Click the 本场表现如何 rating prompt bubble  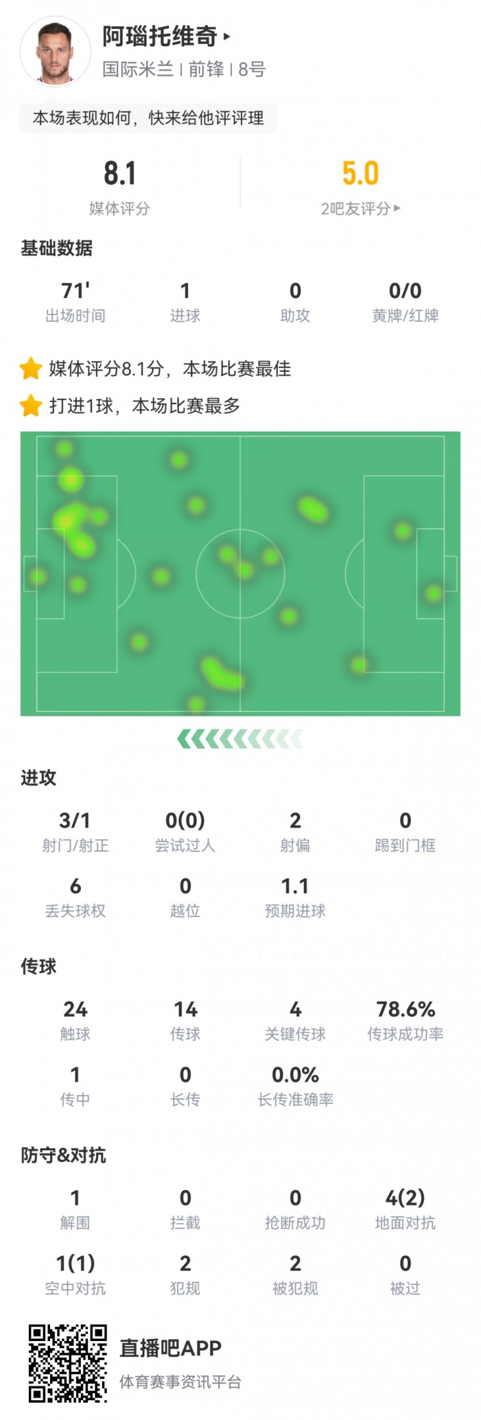pyautogui.click(x=148, y=118)
